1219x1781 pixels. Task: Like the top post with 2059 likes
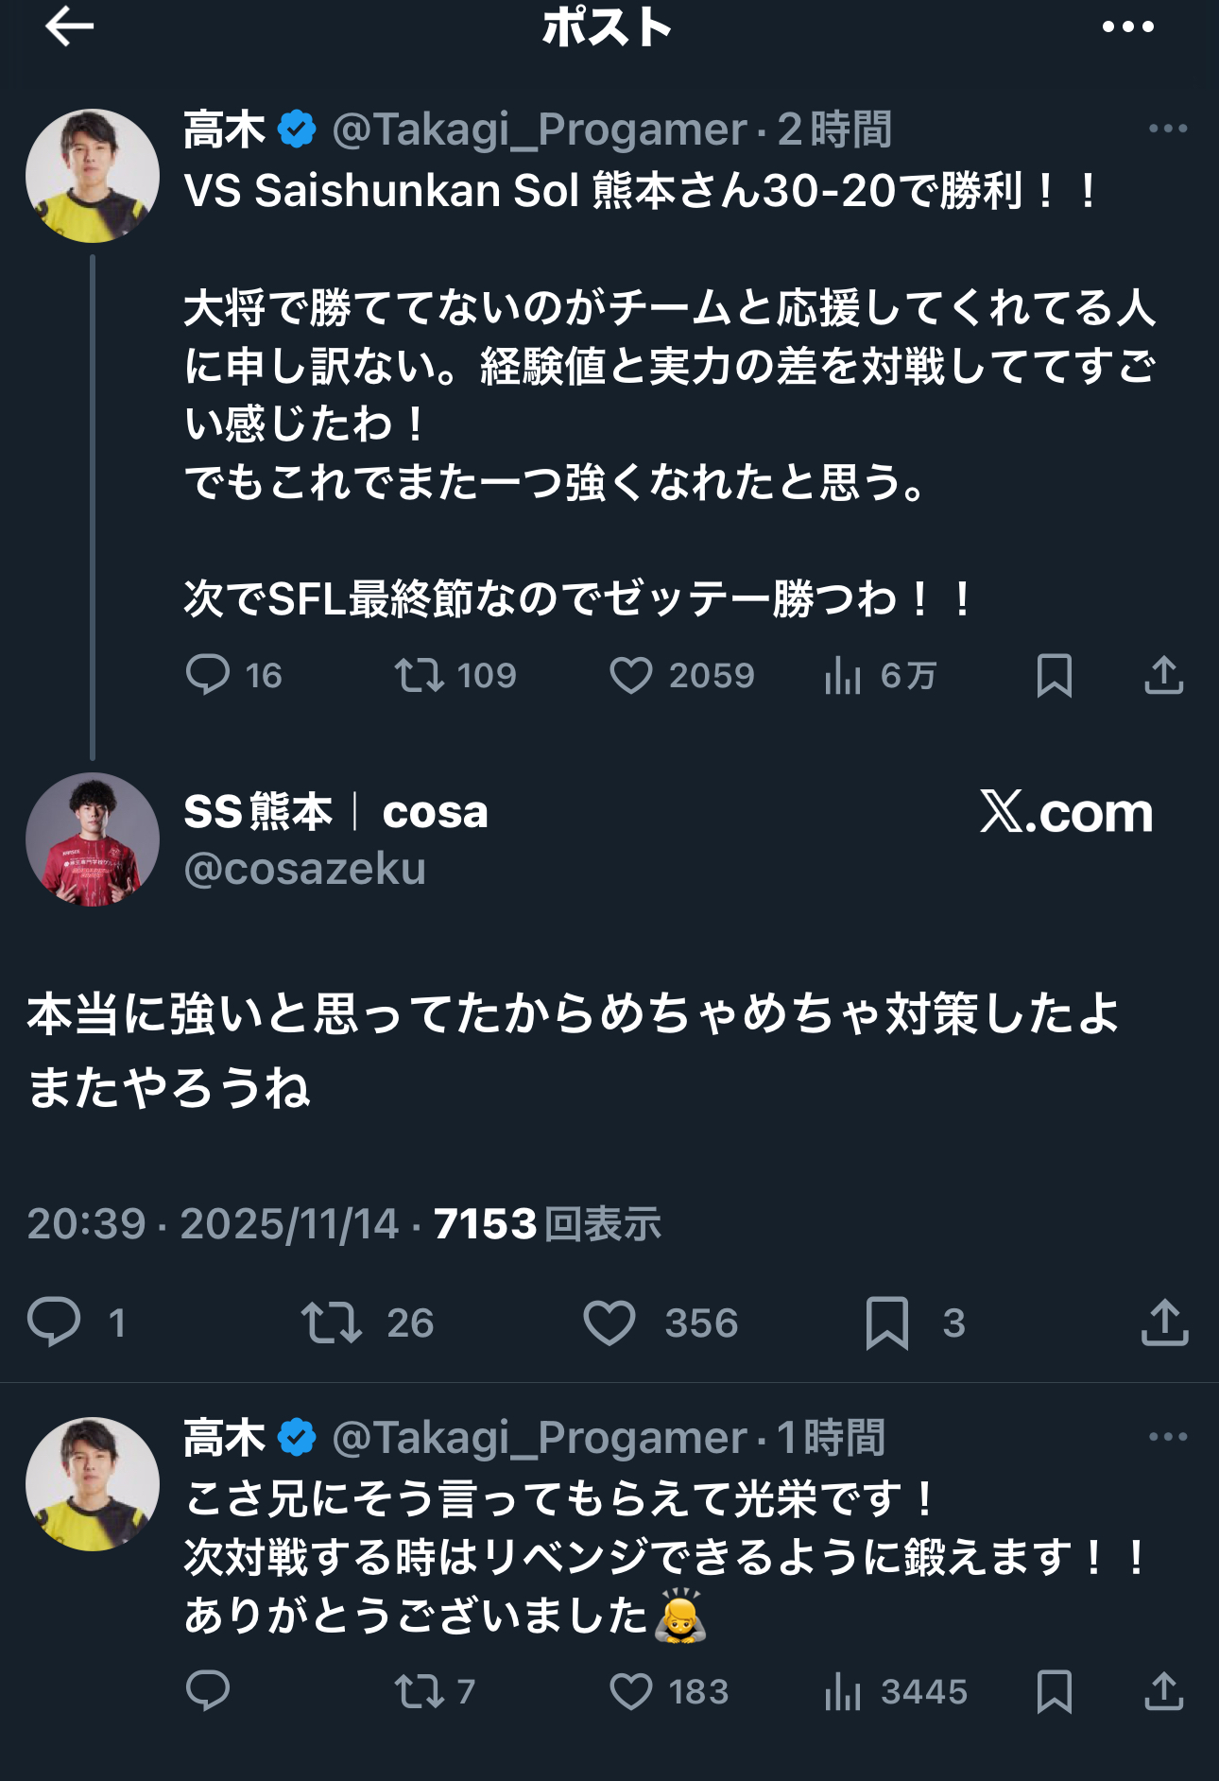pyautogui.click(x=631, y=675)
